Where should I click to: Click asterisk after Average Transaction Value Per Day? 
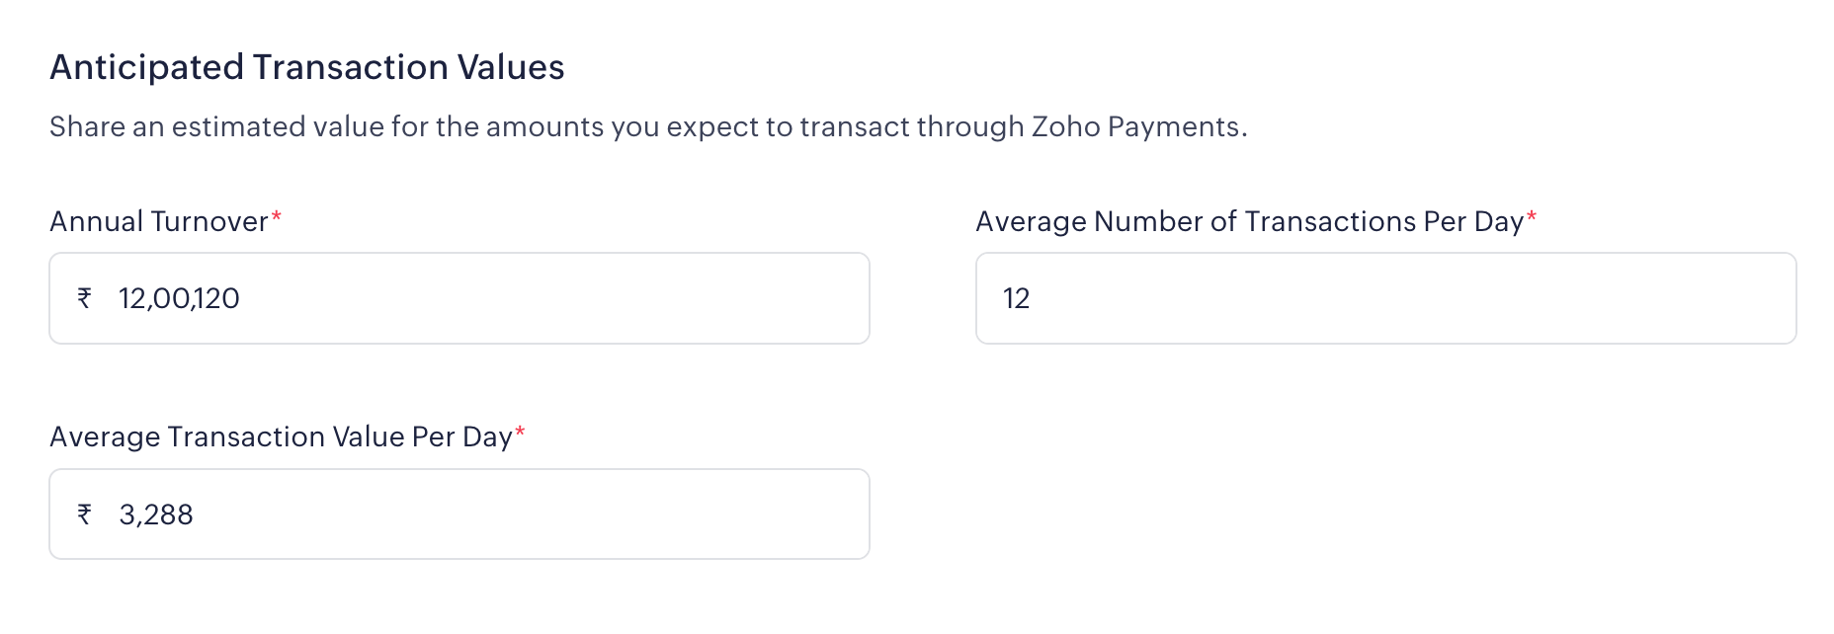(520, 433)
